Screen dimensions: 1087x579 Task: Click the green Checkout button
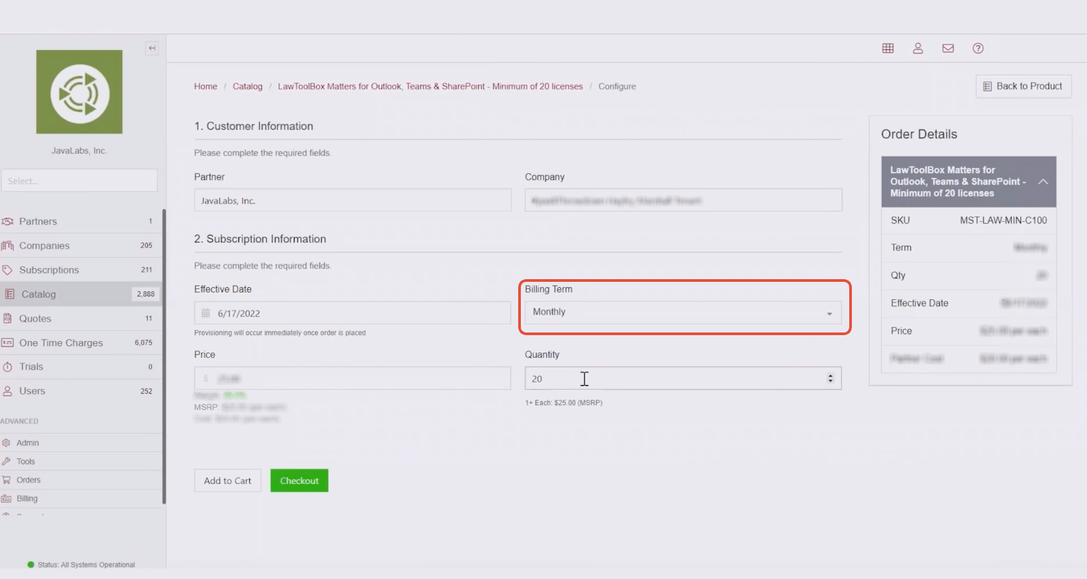pyautogui.click(x=299, y=480)
